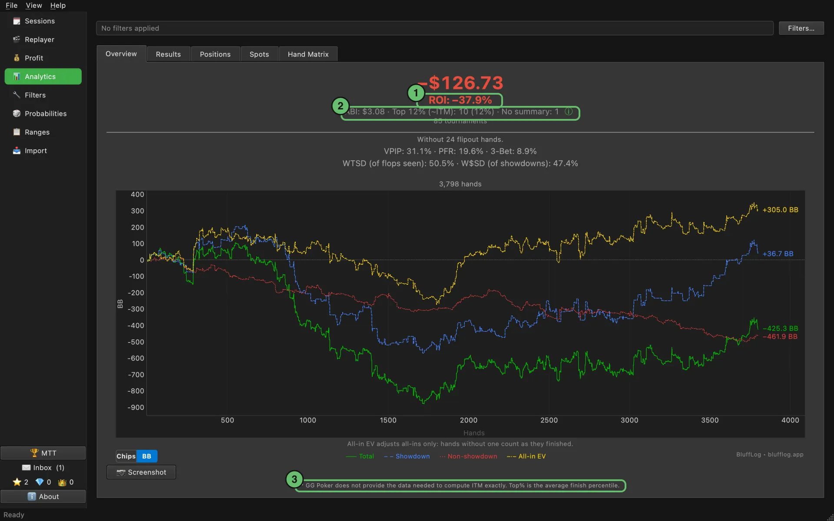
Task: Click the Probabilities dice icon
Action: 17,113
